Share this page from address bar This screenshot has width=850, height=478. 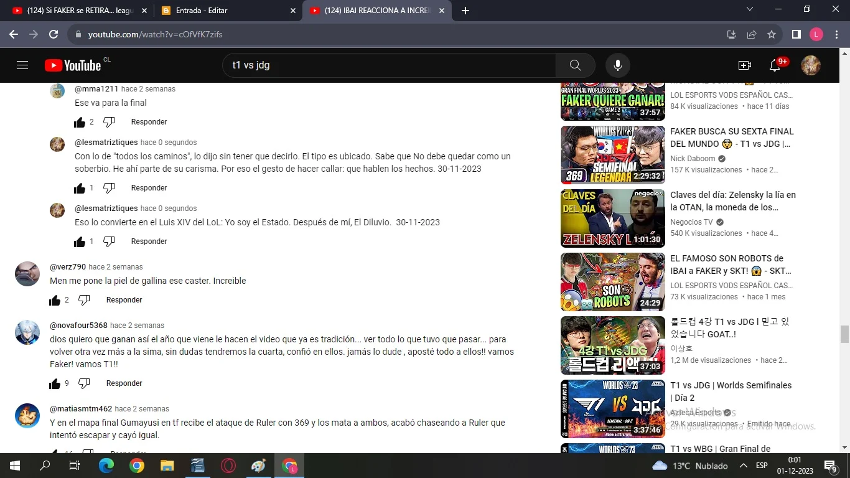click(x=752, y=34)
